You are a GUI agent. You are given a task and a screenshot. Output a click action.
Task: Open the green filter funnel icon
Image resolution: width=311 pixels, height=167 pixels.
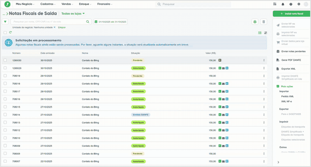click(x=5, y=22)
